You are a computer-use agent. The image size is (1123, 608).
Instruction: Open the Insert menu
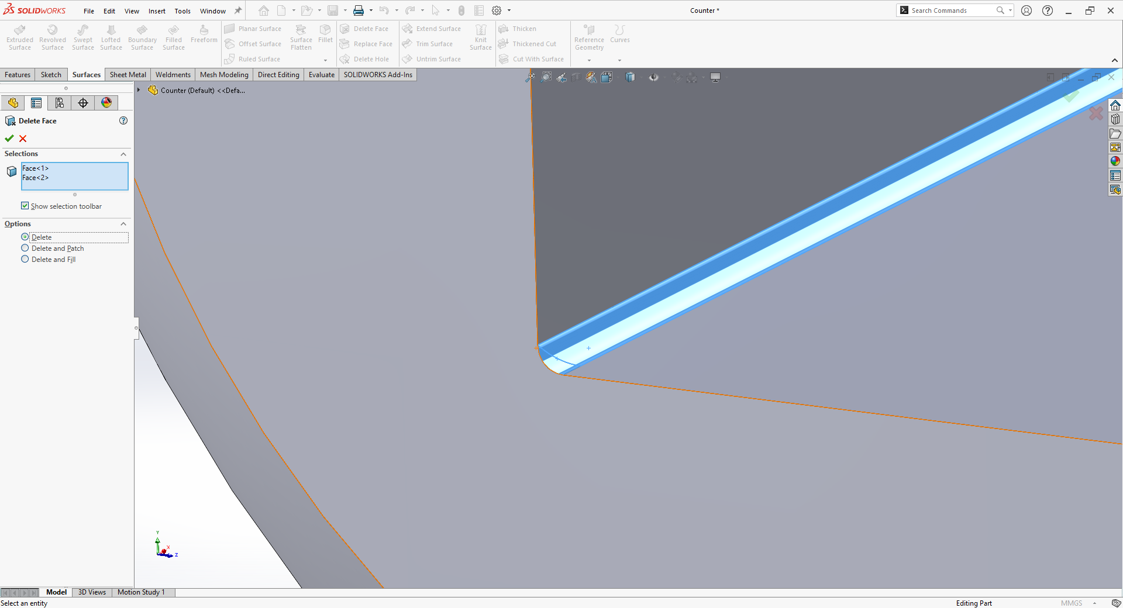point(157,11)
